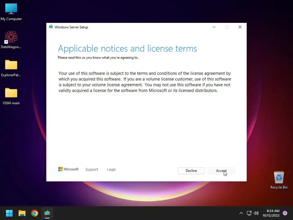Click the Microsoft logo in the dialog
Viewport: 293px width, 220px height.
[68, 169]
